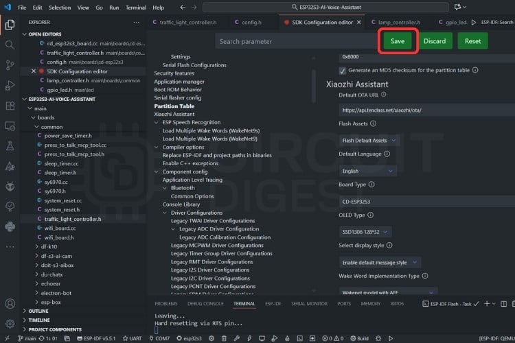This screenshot has width=515, height=343.
Task: Click the monitor device icon in status bar
Action: [262, 338]
